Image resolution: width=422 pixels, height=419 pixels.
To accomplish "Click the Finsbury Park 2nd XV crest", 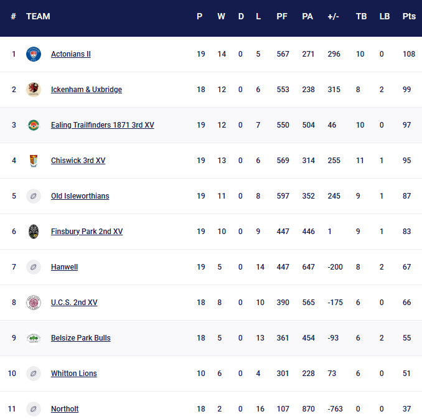I will click(34, 232).
